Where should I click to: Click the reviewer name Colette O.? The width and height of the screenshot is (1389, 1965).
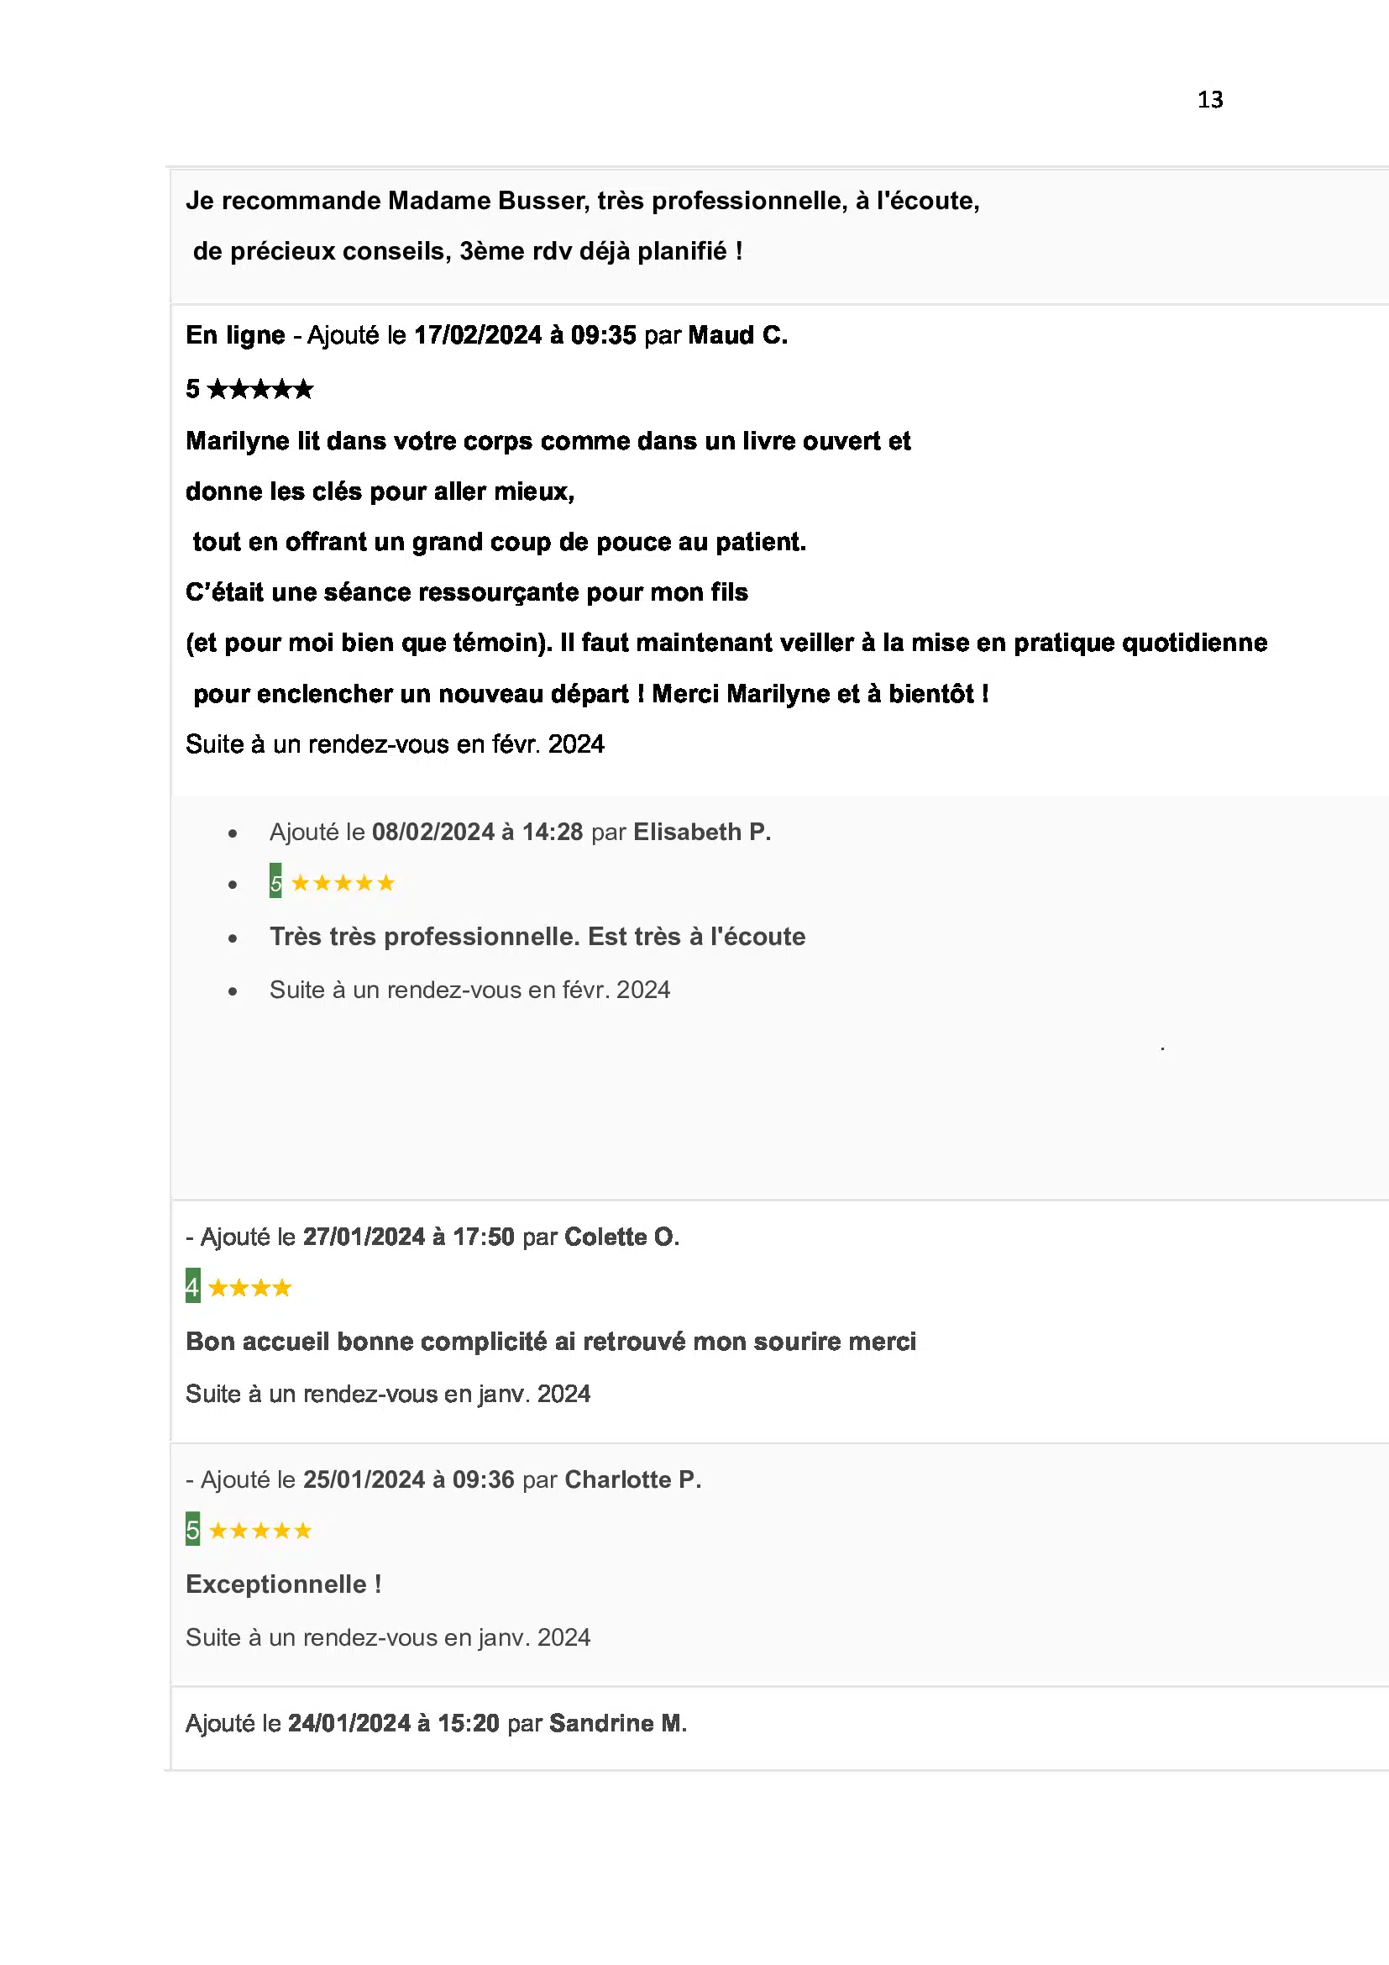click(621, 1237)
